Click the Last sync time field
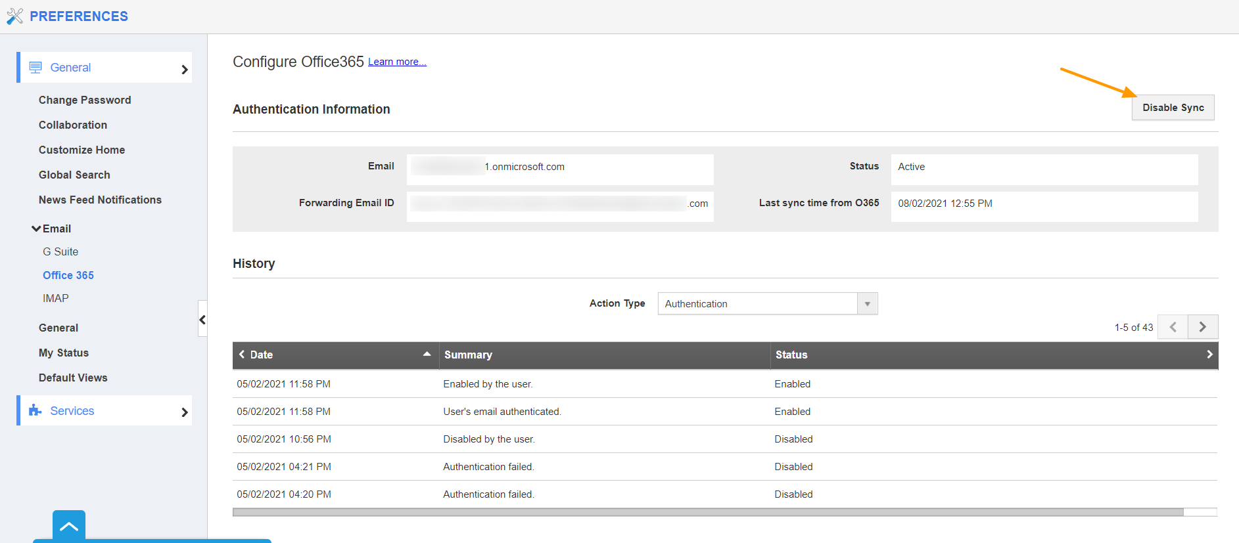Screen dimensions: 1239x543 1044,206
